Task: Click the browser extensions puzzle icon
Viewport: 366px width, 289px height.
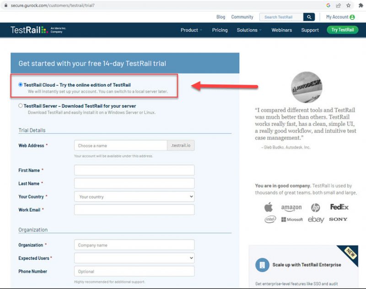Action: coord(361,6)
